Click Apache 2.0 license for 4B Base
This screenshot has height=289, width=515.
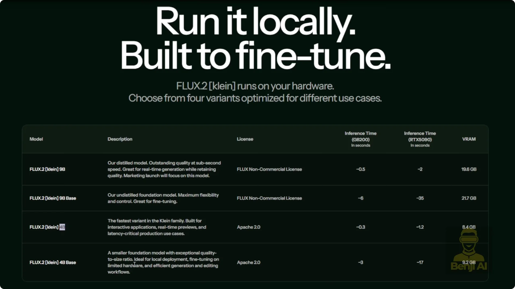click(x=248, y=263)
